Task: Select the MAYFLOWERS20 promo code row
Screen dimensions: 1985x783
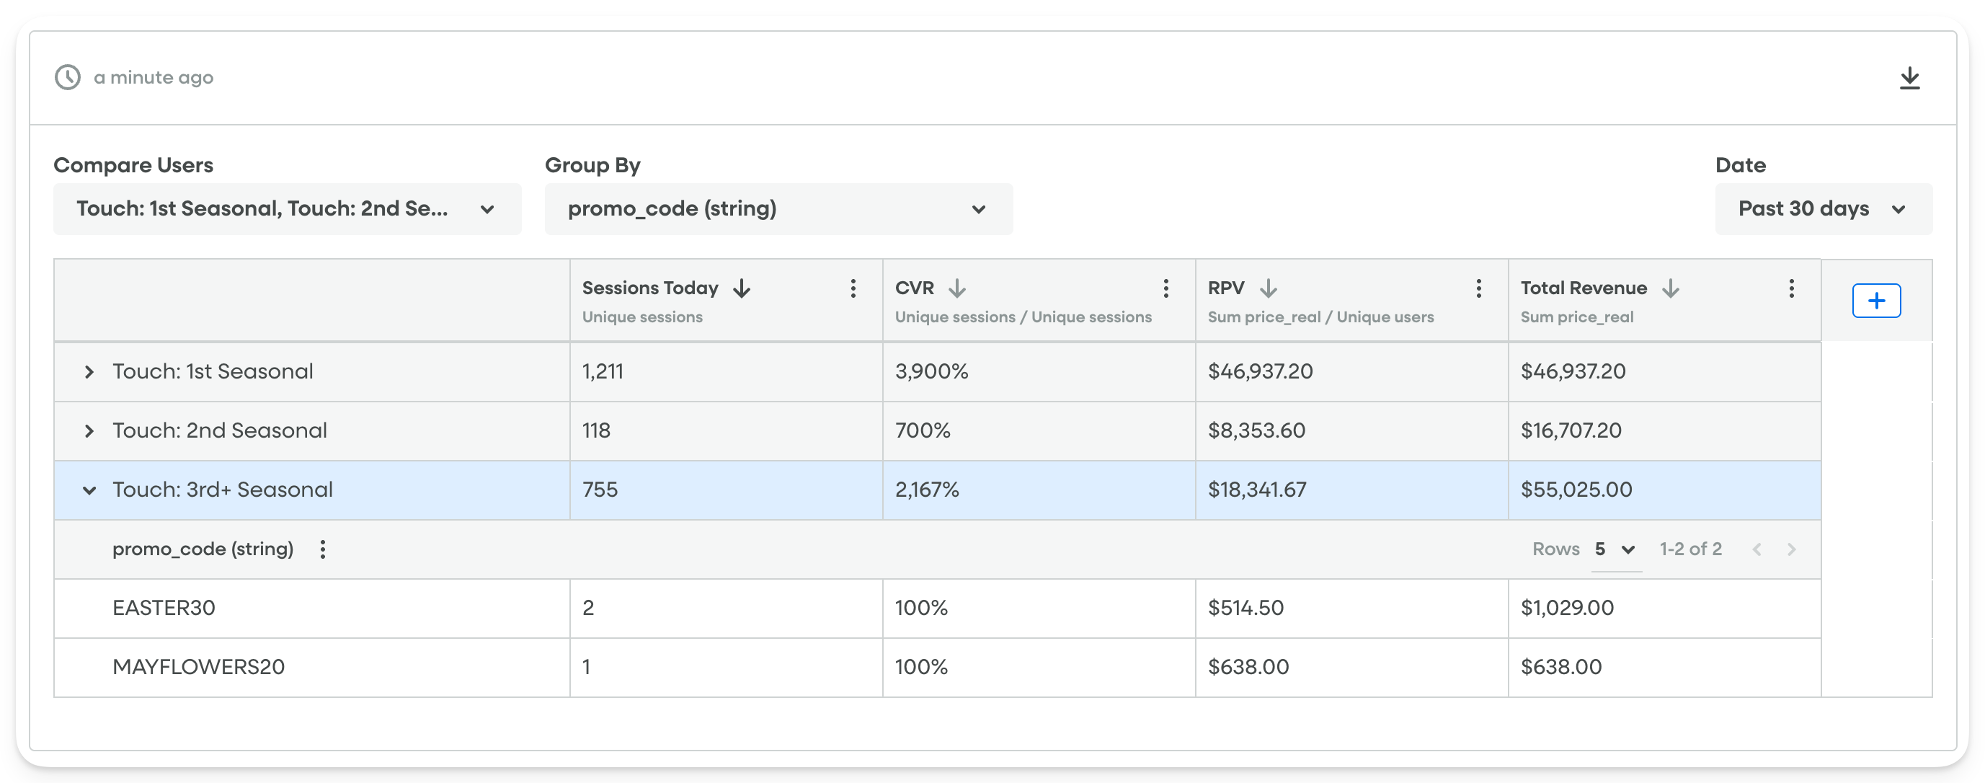Action: tap(199, 668)
